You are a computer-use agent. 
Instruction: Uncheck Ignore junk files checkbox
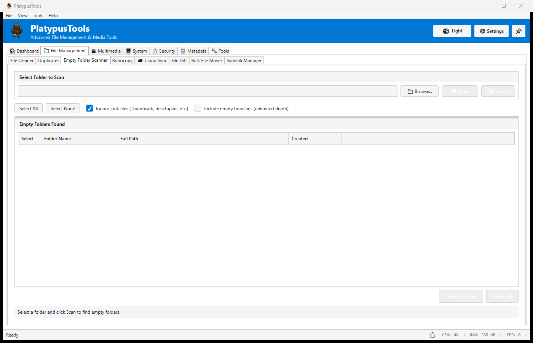pyautogui.click(x=89, y=108)
